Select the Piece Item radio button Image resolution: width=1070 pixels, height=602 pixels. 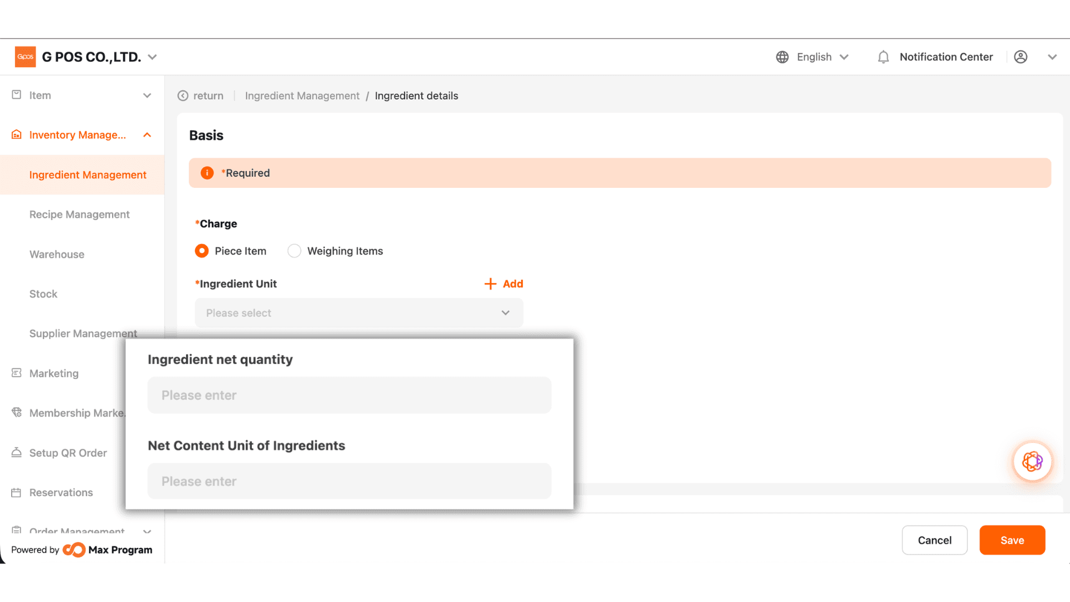point(202,251)
